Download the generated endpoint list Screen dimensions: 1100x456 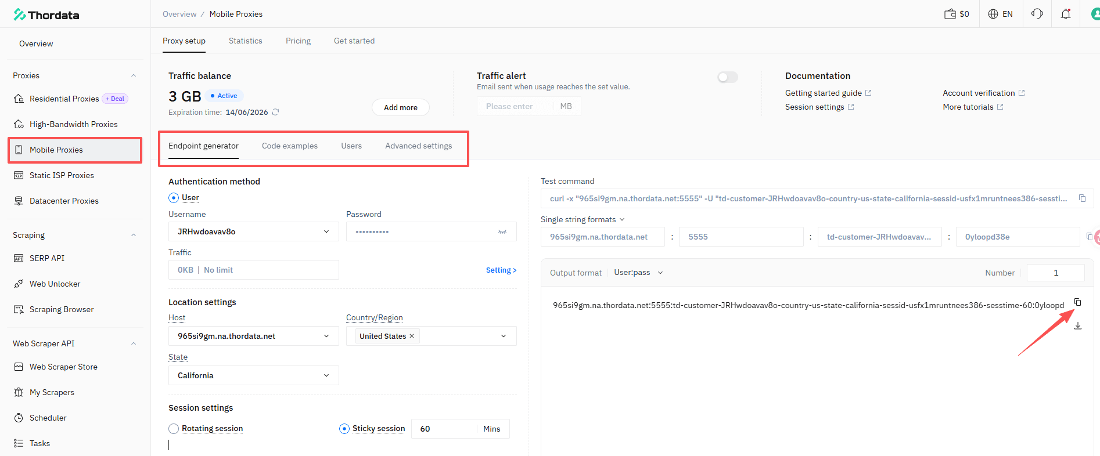point(1078,326)
